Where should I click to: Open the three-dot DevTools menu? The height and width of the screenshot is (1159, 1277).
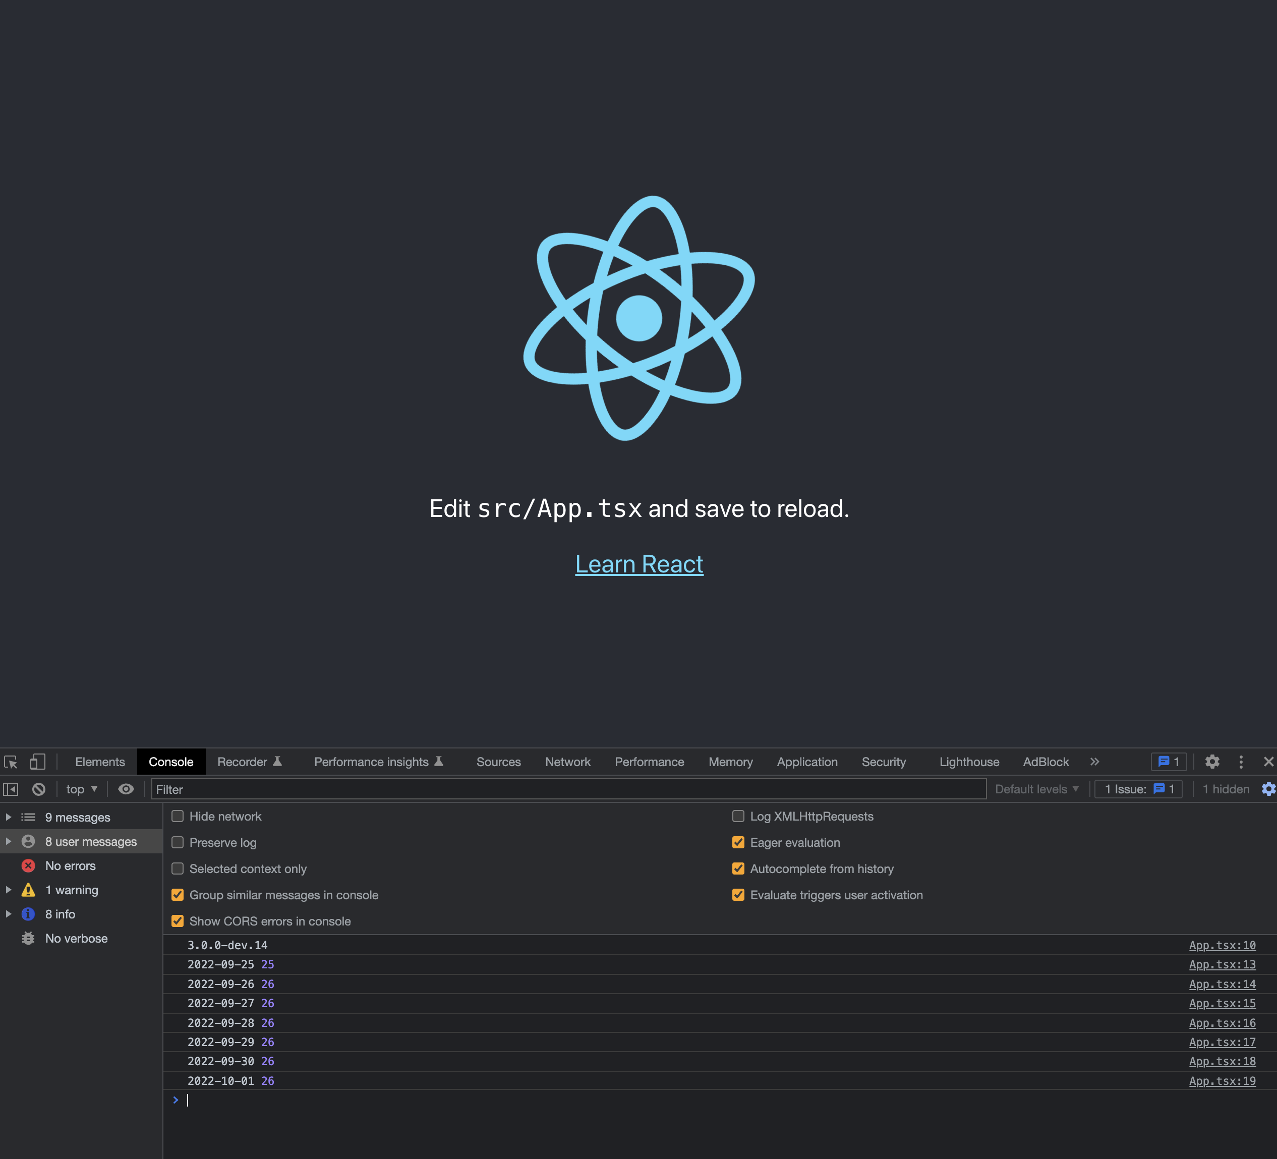[1240, 762]
